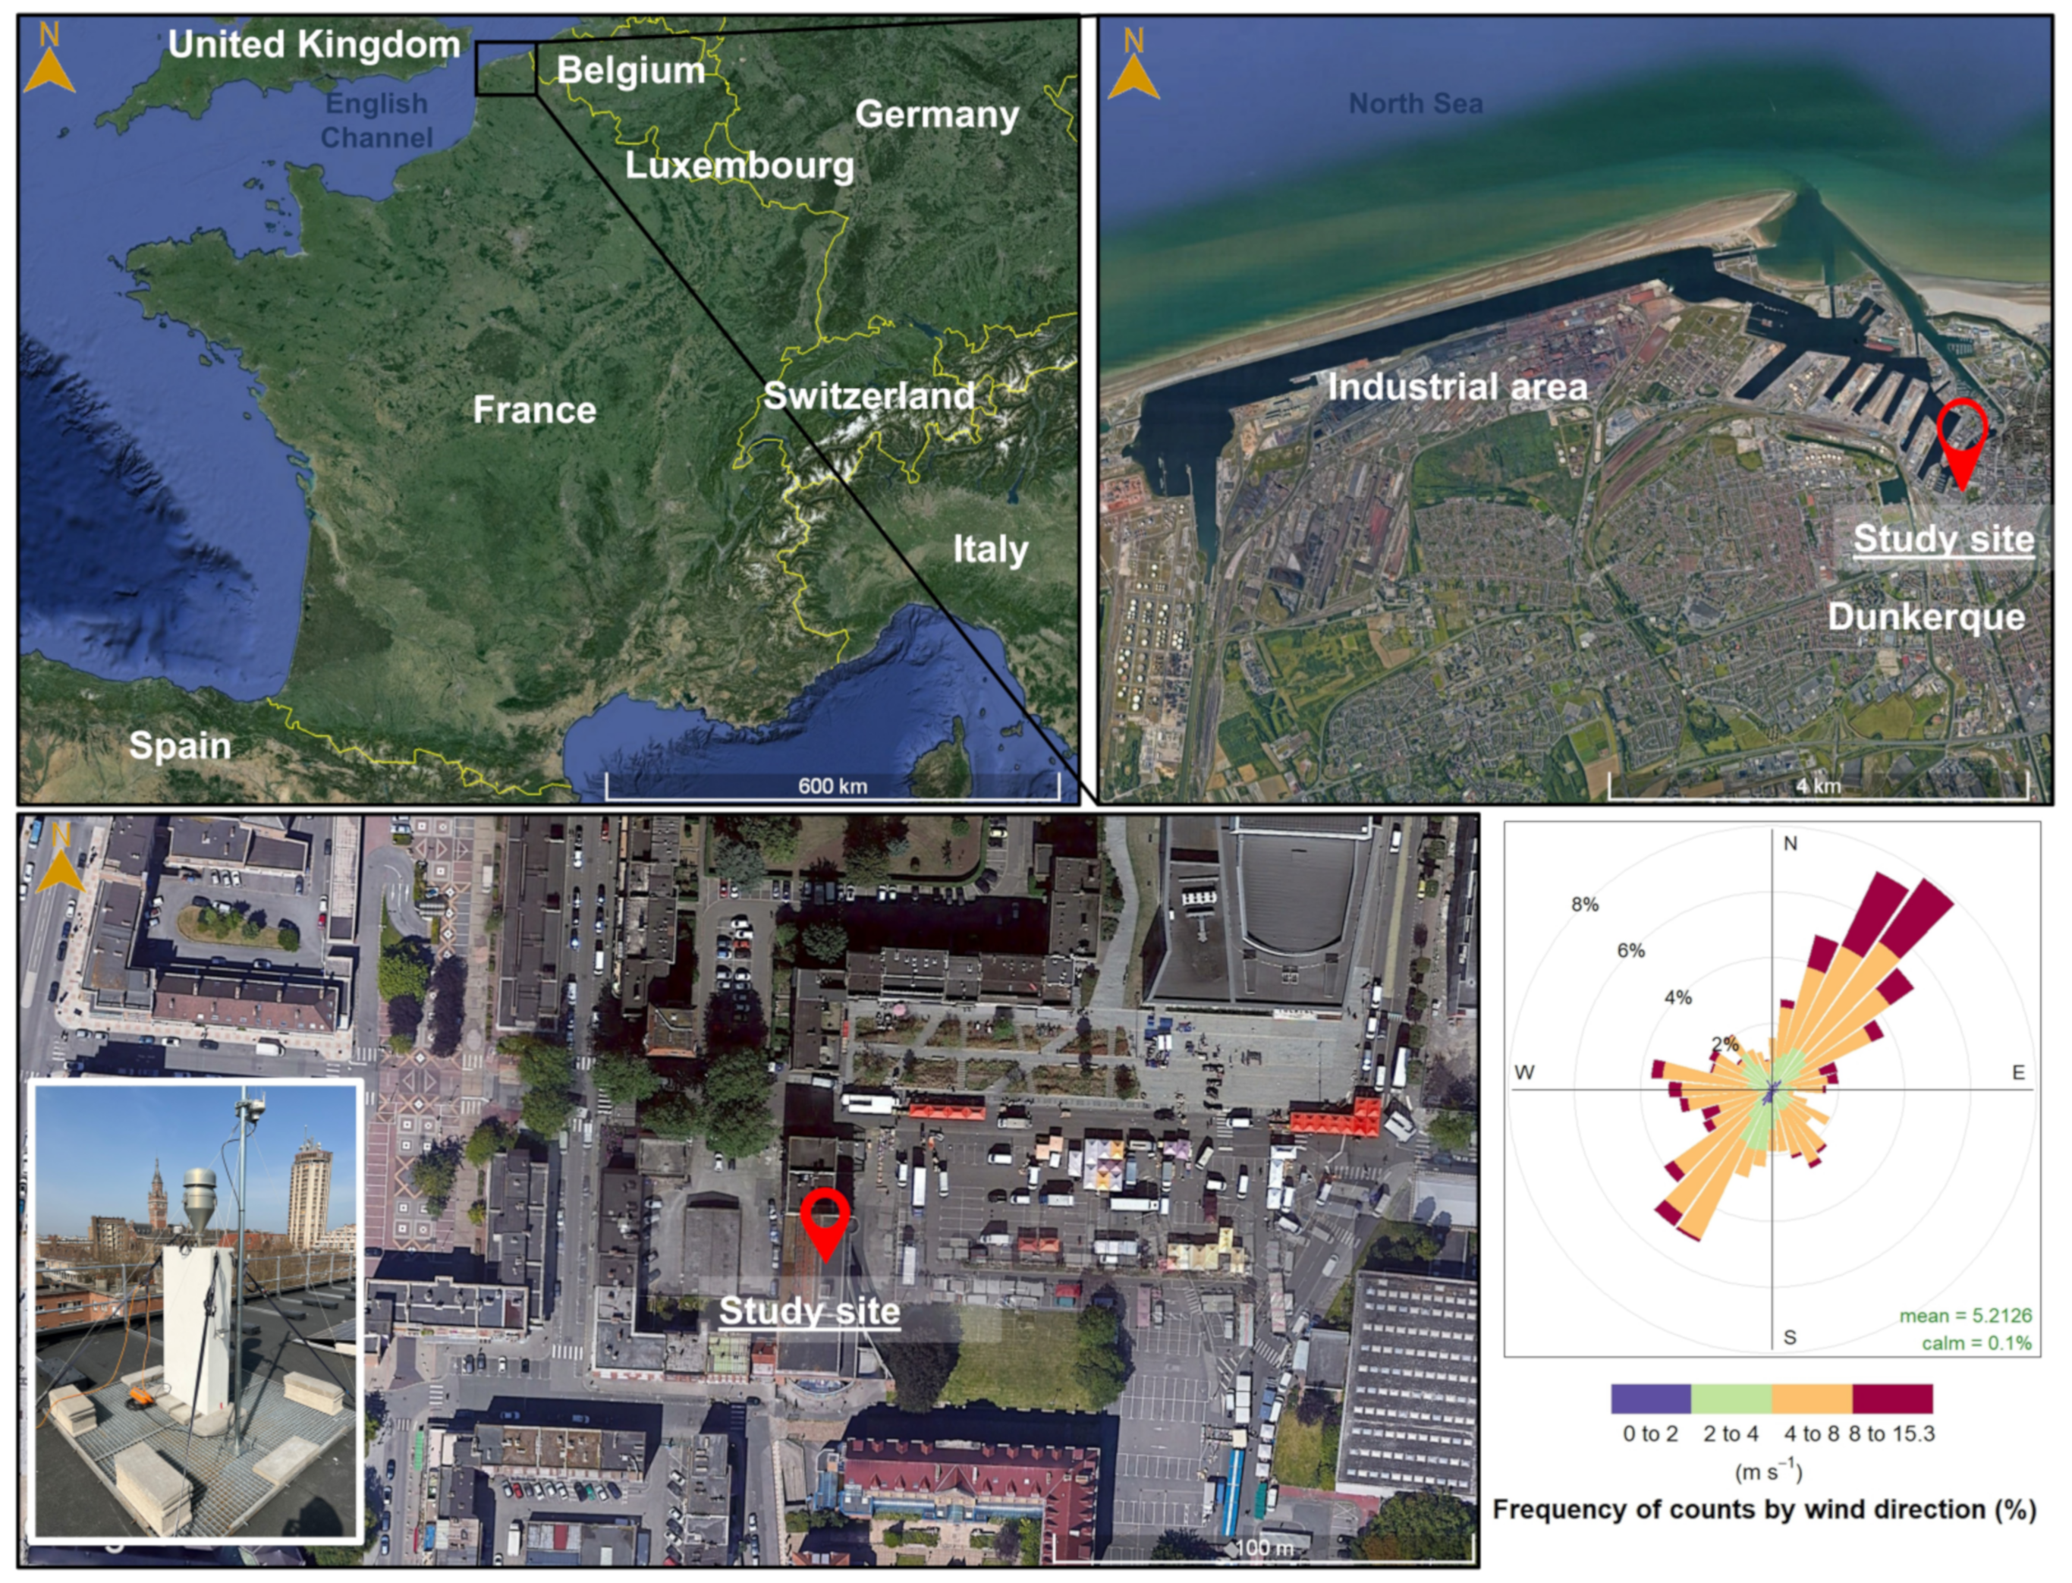Click the France country label
The image size is (2072, 1583).
pos(534,410)
